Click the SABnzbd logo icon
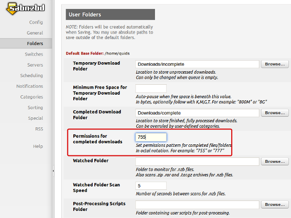This screenshot has height=218, width=291. pyautogui.click(x=26, y=8)
